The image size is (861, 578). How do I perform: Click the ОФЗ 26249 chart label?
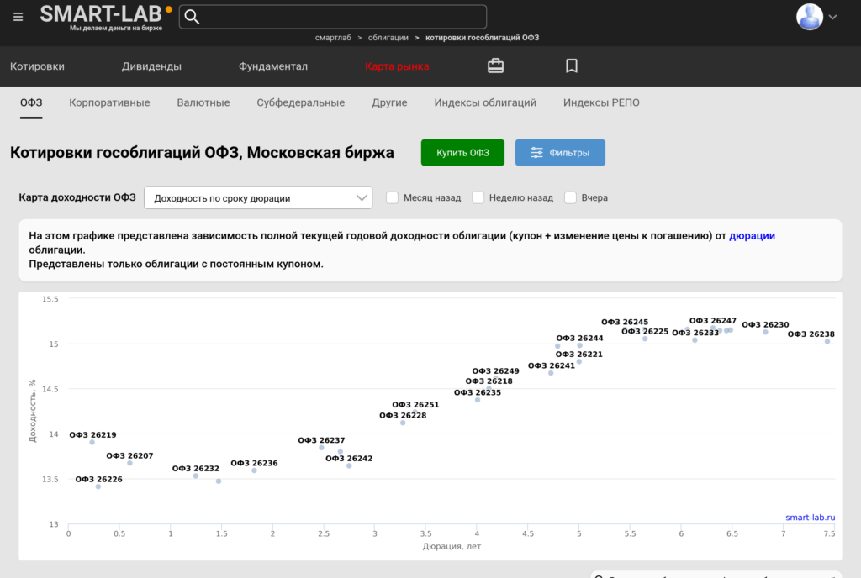pos(495,371)
